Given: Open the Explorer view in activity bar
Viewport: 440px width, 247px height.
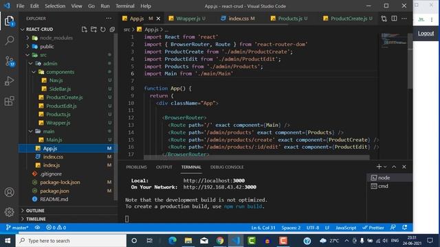Looking at the screenshot, I should coord(9,21).
